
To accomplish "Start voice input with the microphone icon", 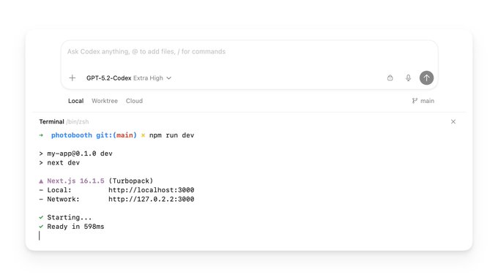I will coord(408,77).
